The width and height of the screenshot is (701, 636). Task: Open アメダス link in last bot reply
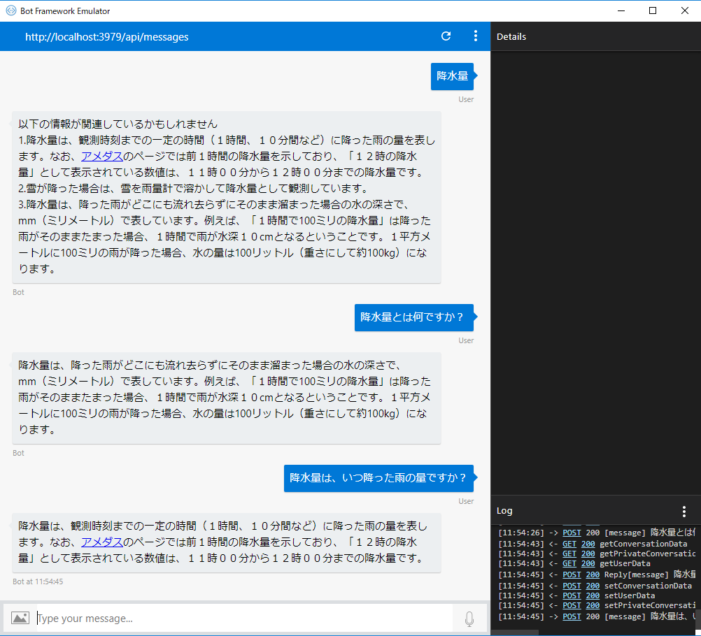(x=102, y=542)
